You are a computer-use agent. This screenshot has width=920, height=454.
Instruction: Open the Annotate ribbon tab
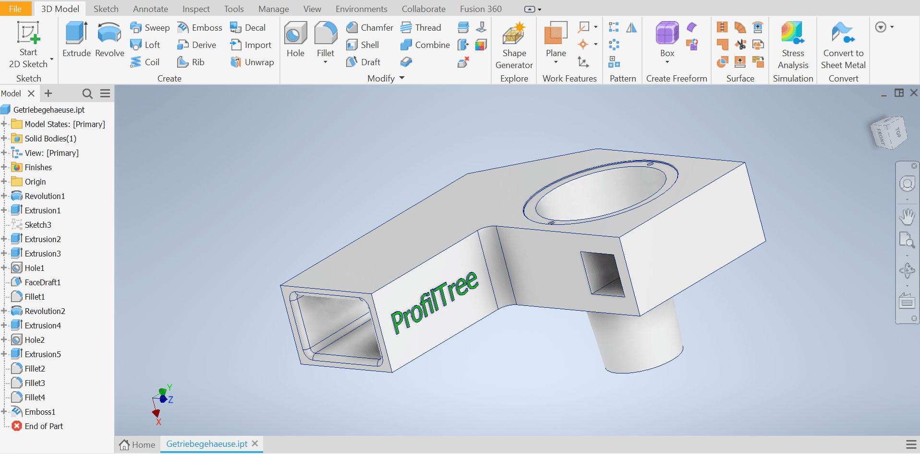[x=150, y=9]
